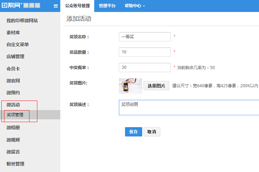Open 微相册 in sidebar
Screen dimensions: 259x172
coord(13,128)
